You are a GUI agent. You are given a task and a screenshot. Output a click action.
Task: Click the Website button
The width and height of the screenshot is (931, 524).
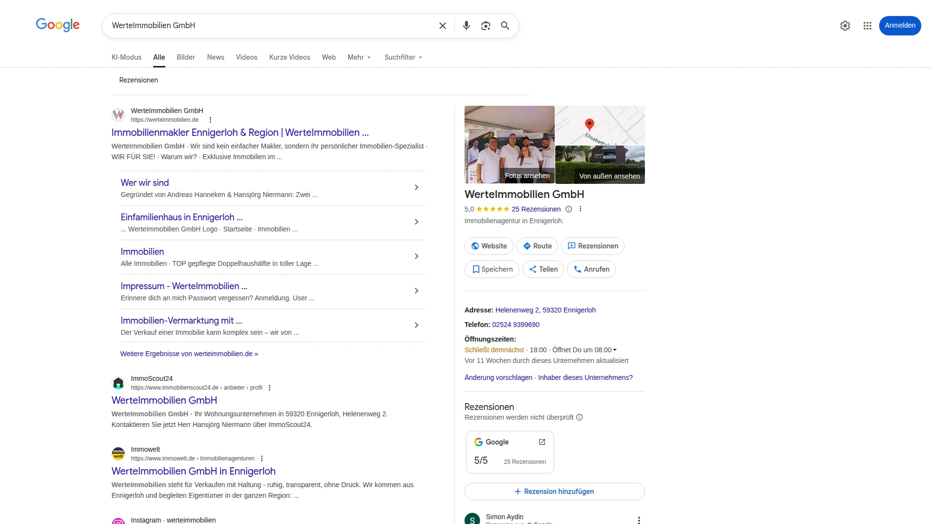[489, 246]
